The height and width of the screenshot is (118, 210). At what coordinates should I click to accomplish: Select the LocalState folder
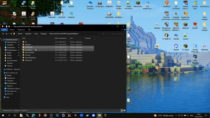58,50
